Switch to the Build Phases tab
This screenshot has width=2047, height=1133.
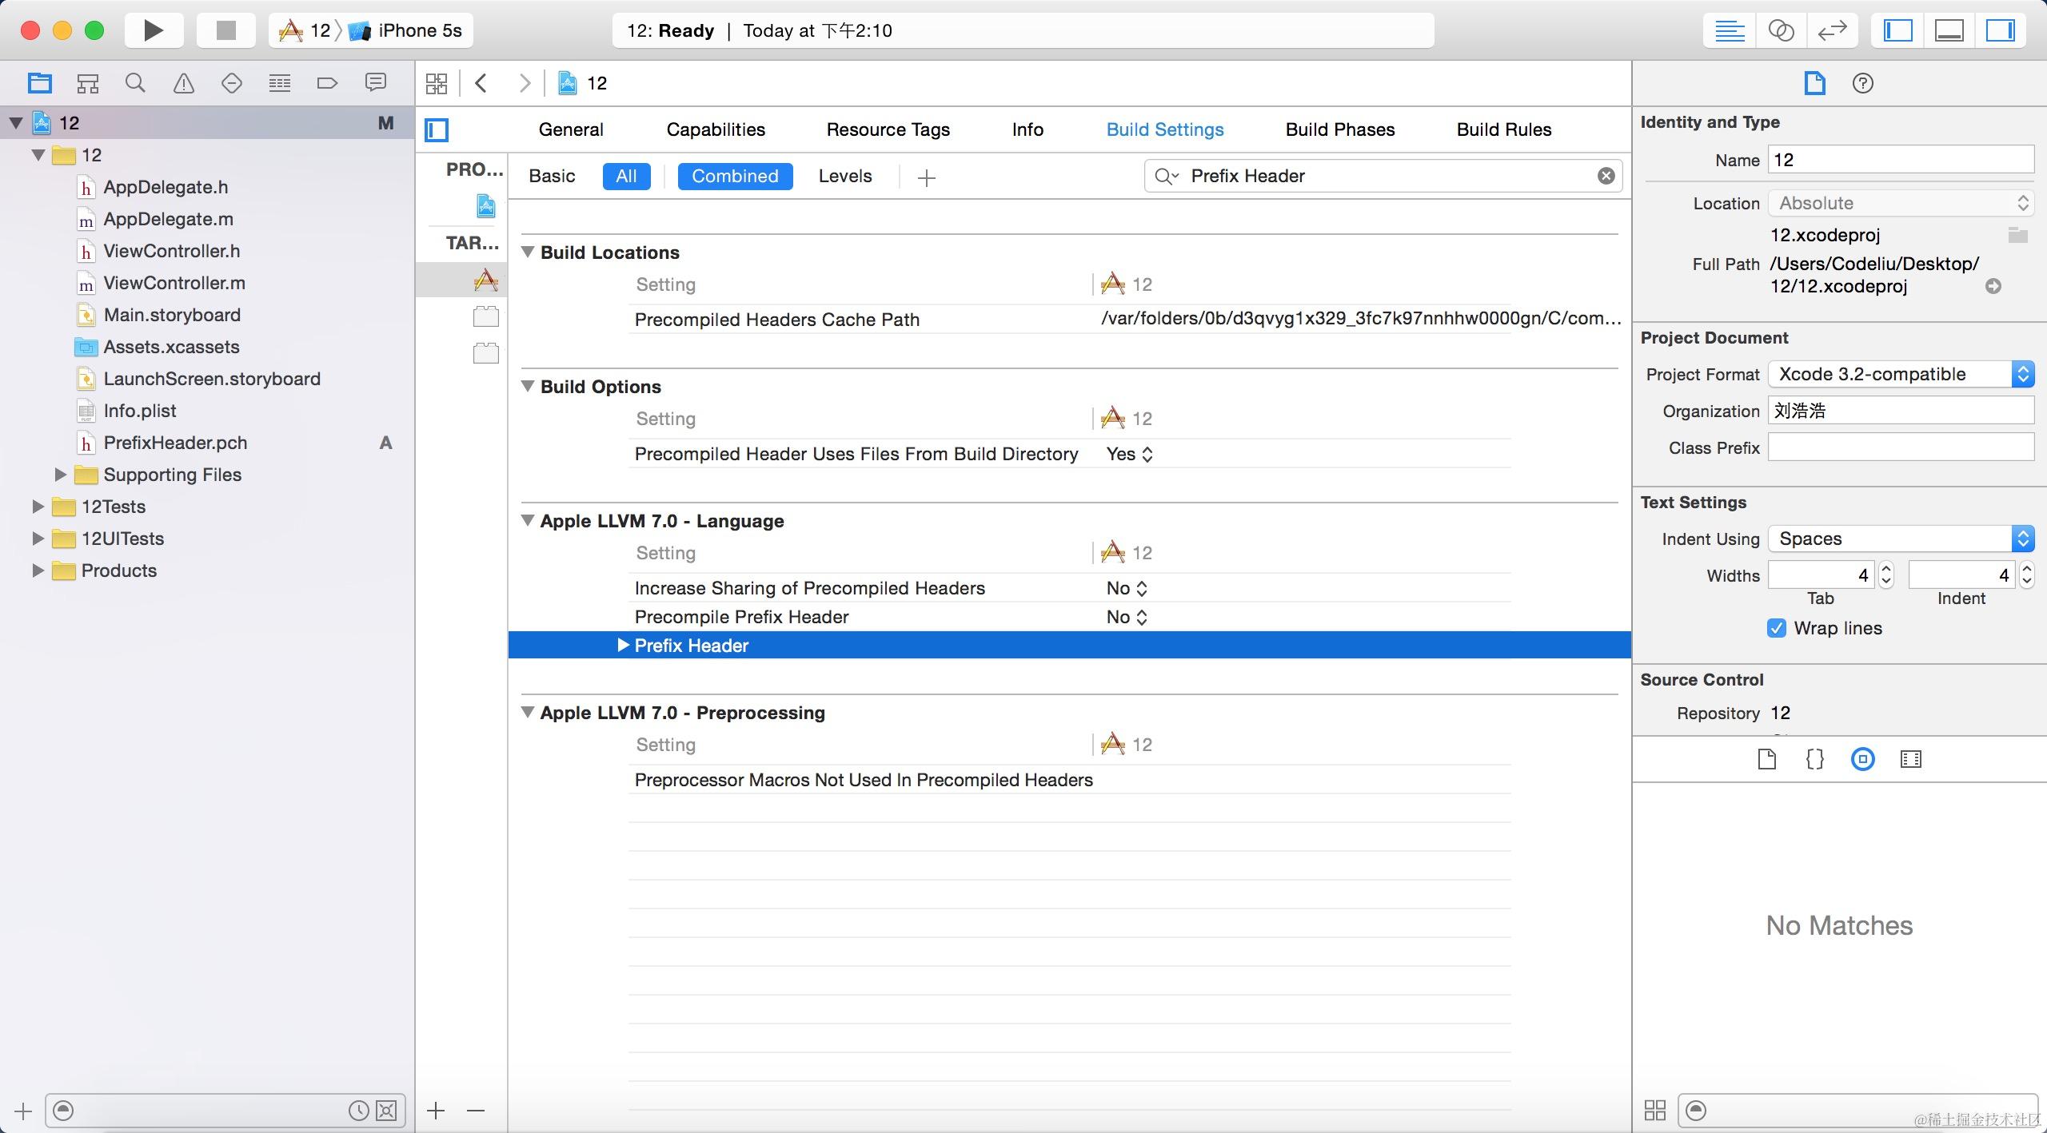(x=1339, y=129)
